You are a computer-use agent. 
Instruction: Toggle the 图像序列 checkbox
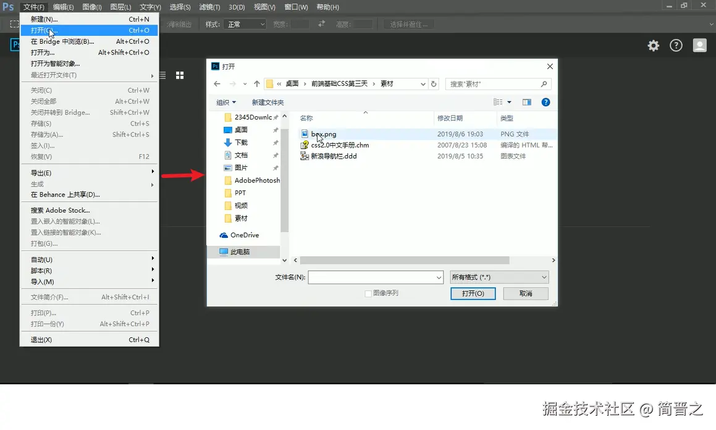(368, 293)
